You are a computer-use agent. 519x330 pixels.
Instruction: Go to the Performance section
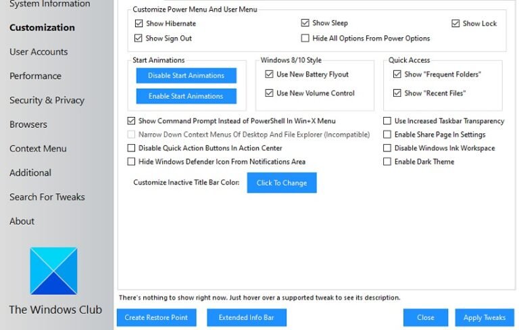tap(35, 76)
